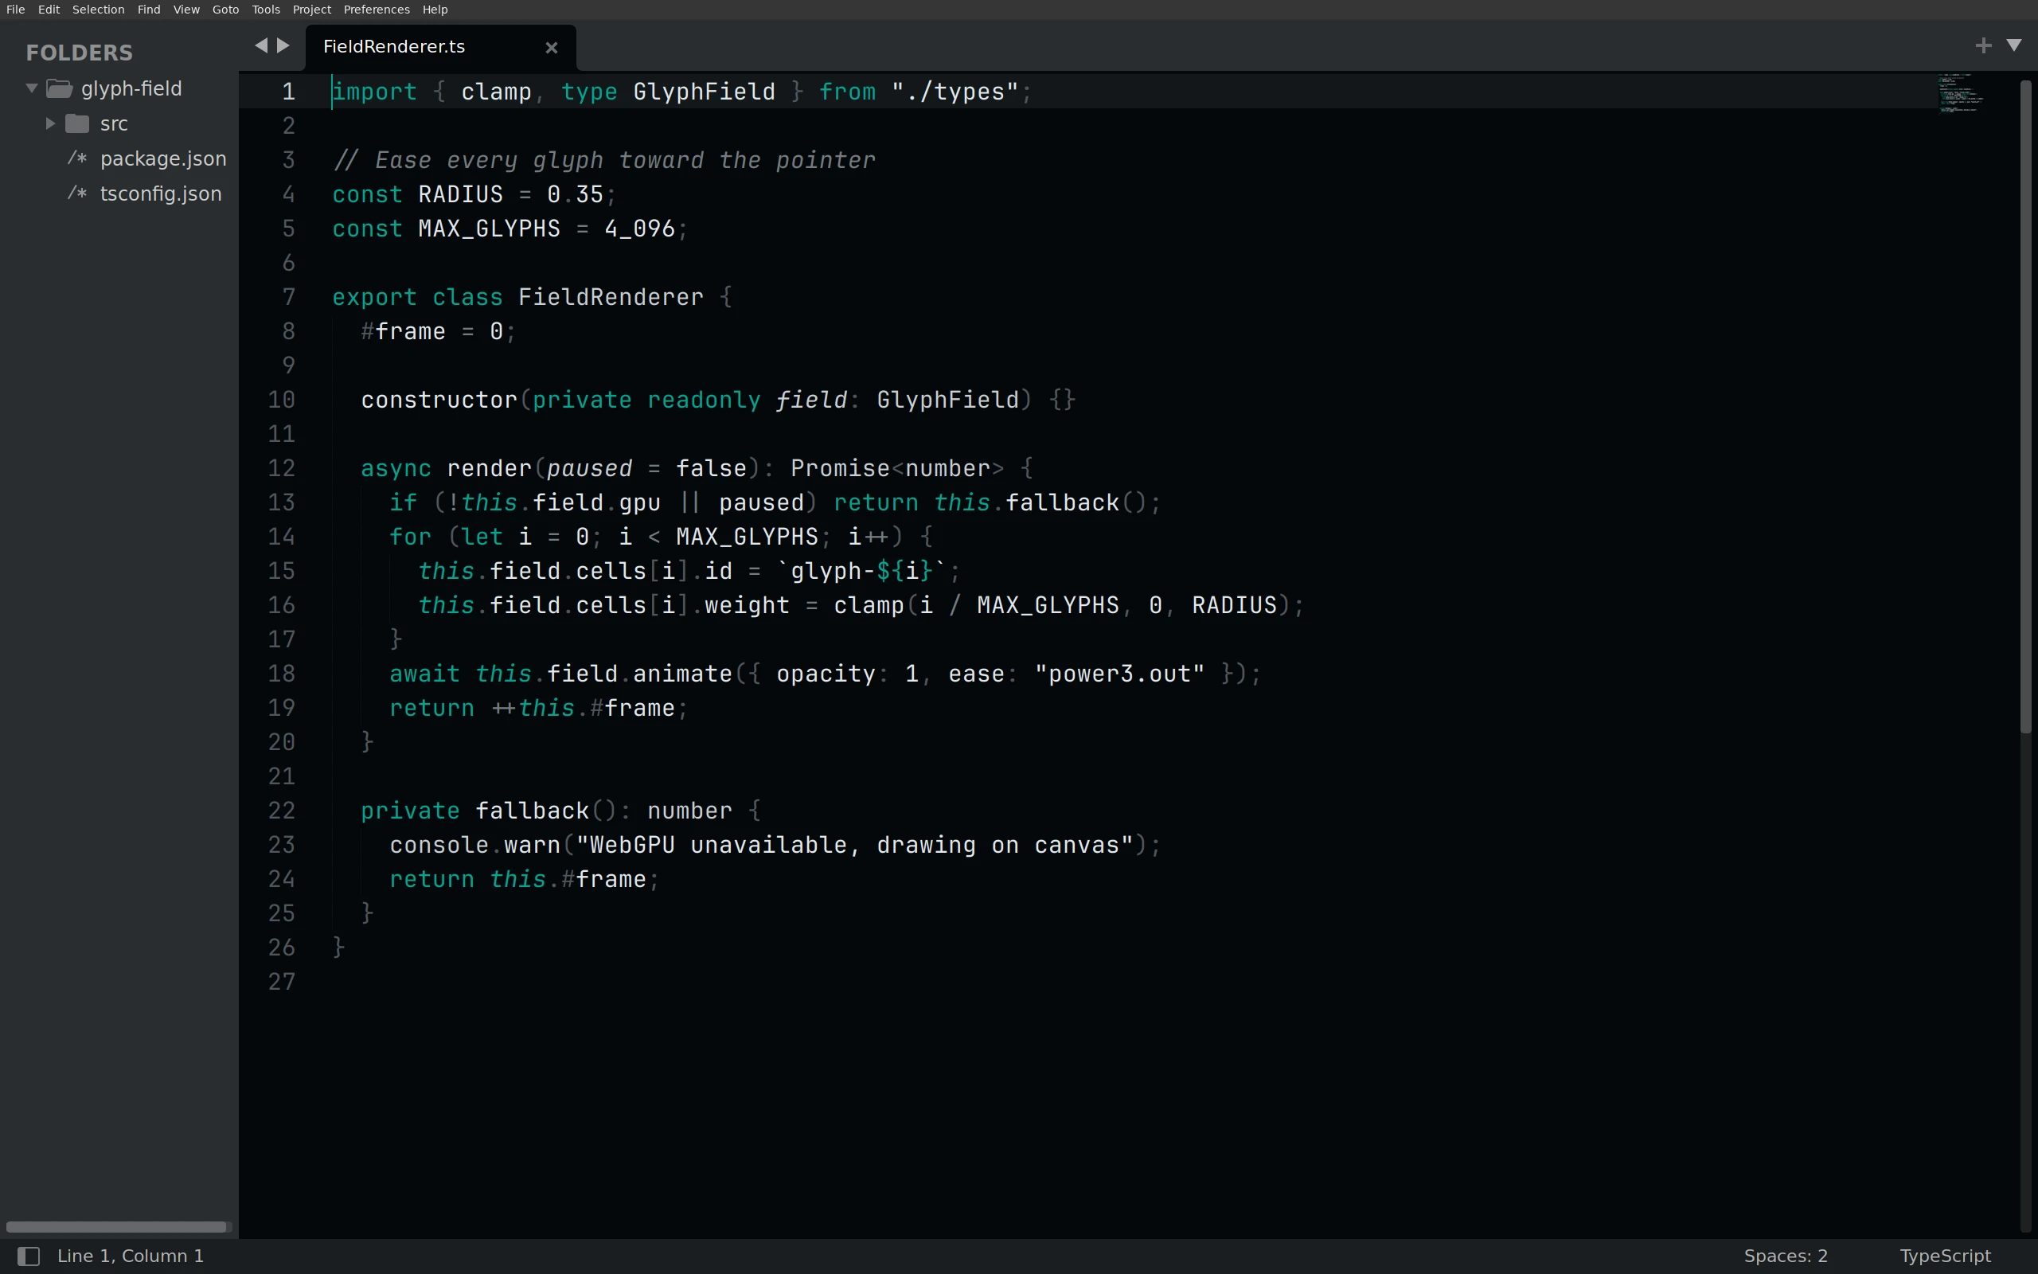Viewport: 2038px width, 1274px height.
Task: Click the vertical editor scrollbar
Action: pyautogui.click(x=2027, y=406)
